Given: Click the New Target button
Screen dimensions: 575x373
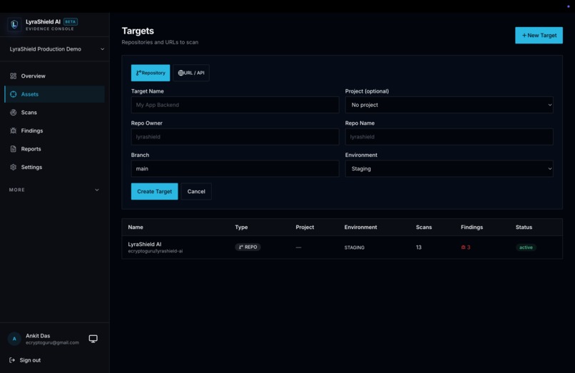Looking at the screenshot, I should tap(539, 35).
